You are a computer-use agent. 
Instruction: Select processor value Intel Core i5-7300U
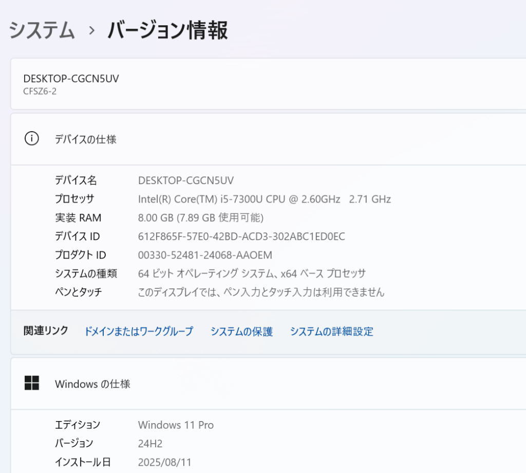[x=265, y=199]
